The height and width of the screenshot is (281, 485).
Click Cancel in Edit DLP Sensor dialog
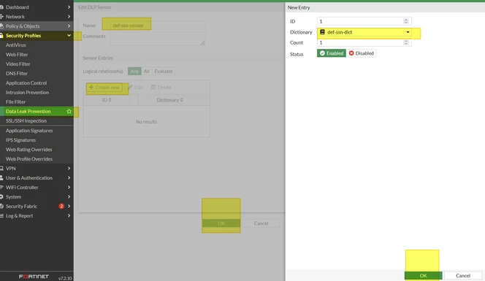tap(261, 223)
